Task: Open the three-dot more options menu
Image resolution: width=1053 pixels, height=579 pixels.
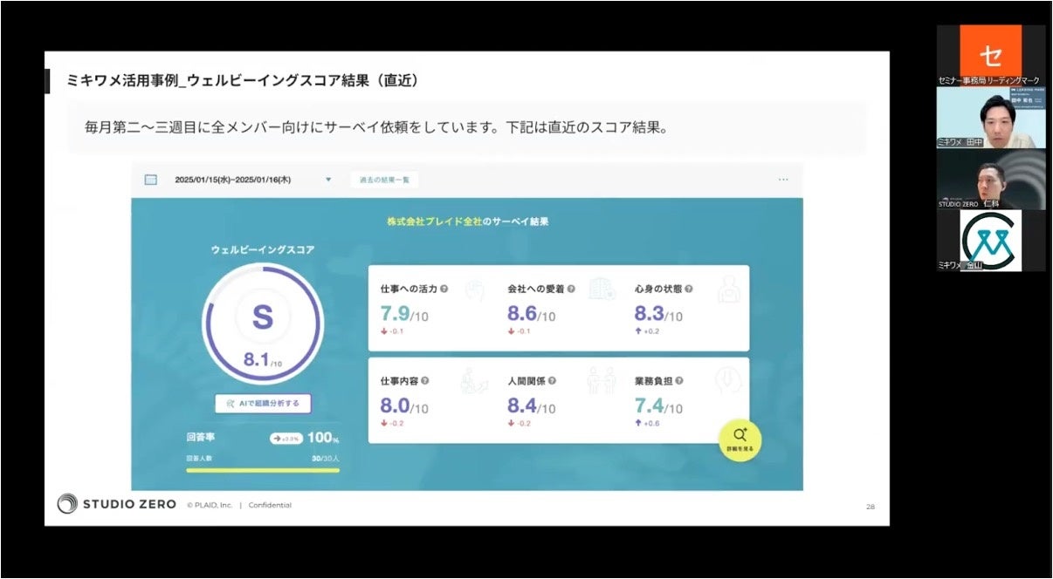Action: coord(783,180)
